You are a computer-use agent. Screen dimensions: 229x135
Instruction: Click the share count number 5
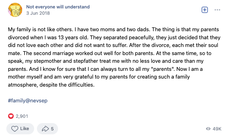coord(52,129)
